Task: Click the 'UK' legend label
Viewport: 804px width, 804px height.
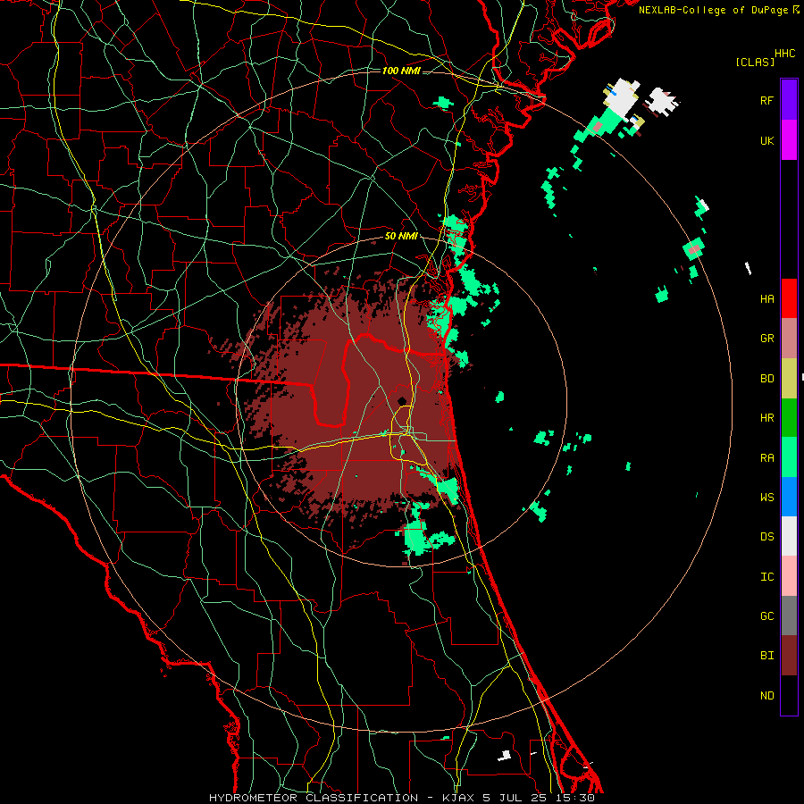Action: (x=767, y=141)
